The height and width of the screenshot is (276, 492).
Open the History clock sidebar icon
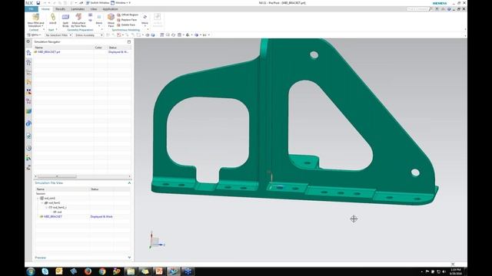[28, 148]
